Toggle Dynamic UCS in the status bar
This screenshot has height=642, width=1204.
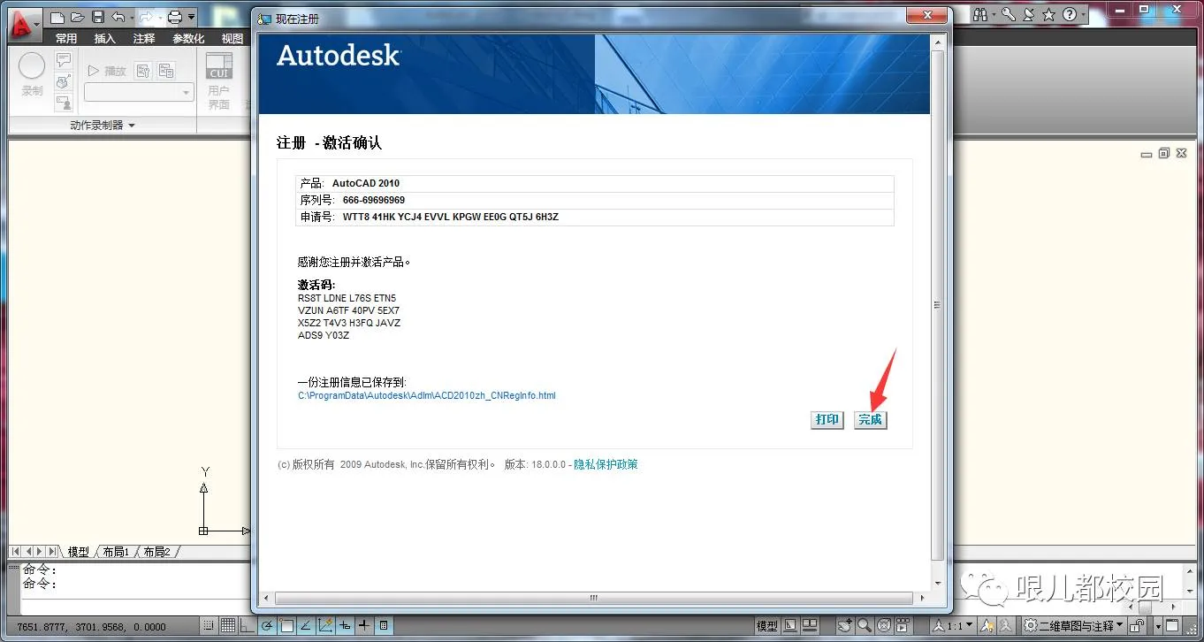point(325,626)
